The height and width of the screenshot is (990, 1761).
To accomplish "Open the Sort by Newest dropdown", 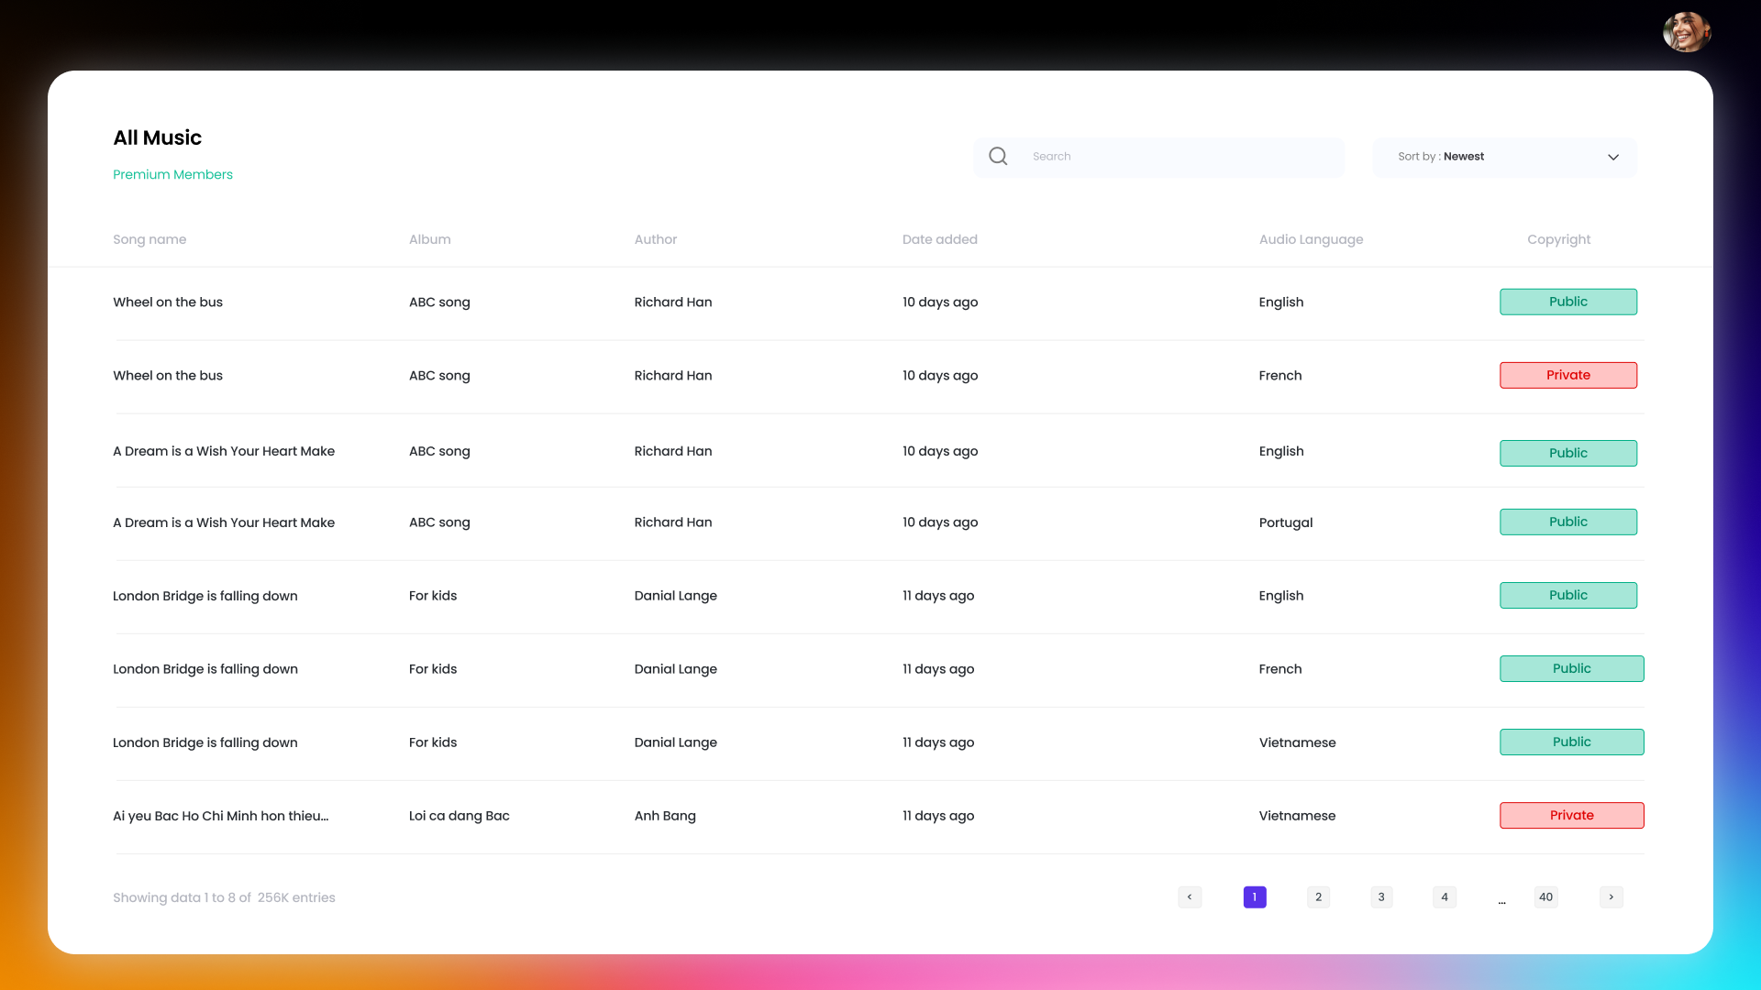I will tap(1504, 158).
